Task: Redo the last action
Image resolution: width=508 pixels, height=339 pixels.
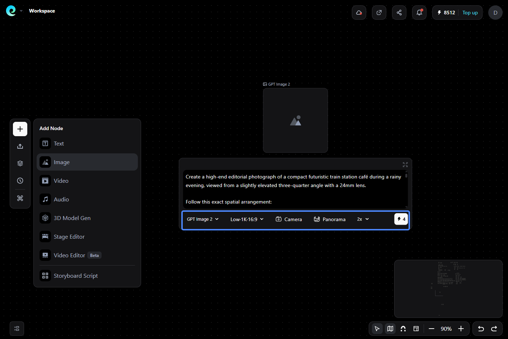Action: point(494,329)
